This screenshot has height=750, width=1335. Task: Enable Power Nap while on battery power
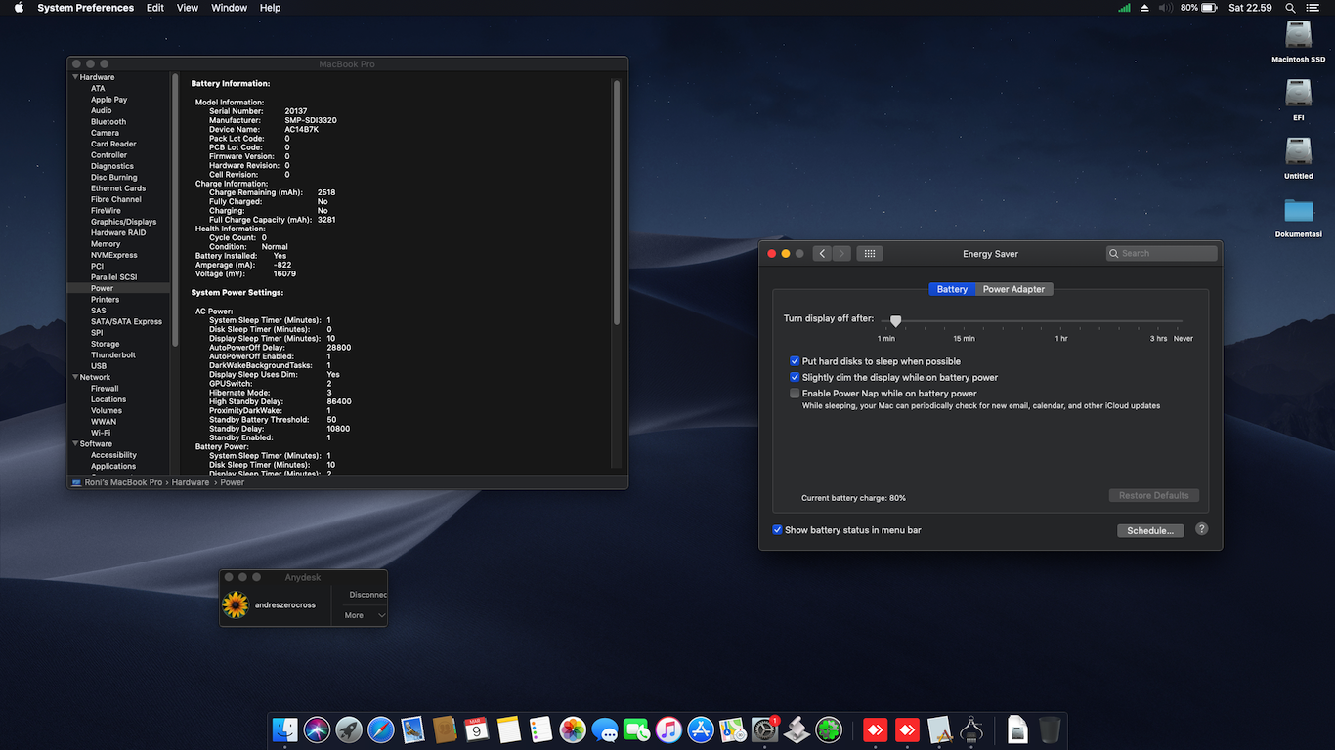pyautogui.click(x=795, y=394)
